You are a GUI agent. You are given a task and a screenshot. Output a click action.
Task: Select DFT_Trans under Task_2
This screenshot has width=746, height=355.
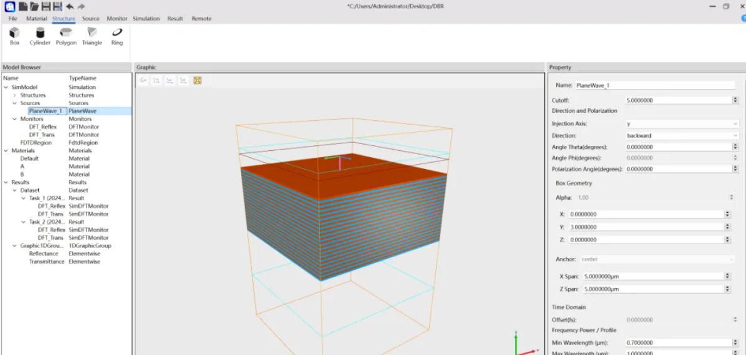51,237
